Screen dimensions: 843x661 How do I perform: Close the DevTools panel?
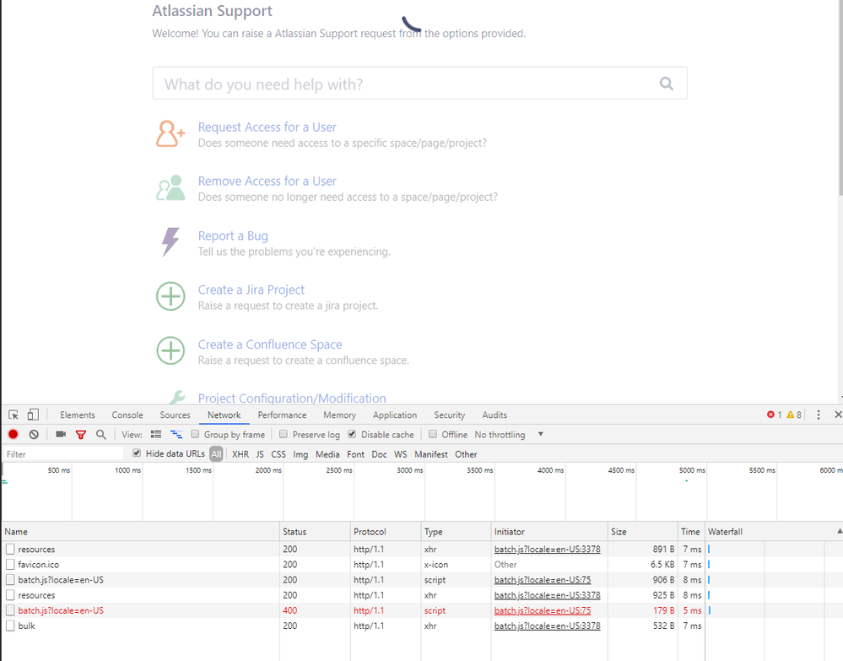pos(838,414)
